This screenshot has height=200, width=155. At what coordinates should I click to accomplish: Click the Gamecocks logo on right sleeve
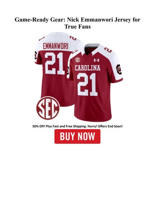pyautogui.click(x=119, y=70)
